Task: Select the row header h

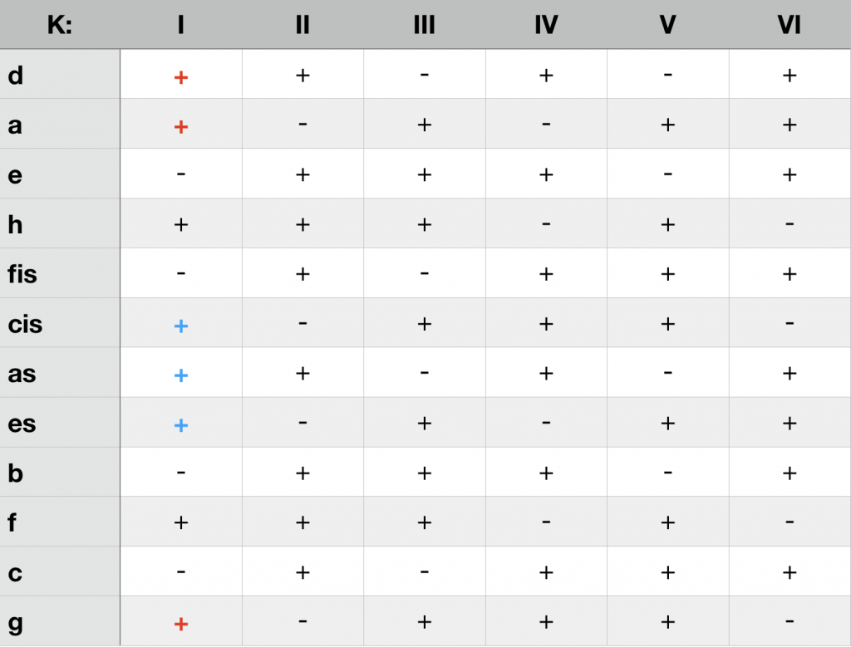Action: [15, 224]
